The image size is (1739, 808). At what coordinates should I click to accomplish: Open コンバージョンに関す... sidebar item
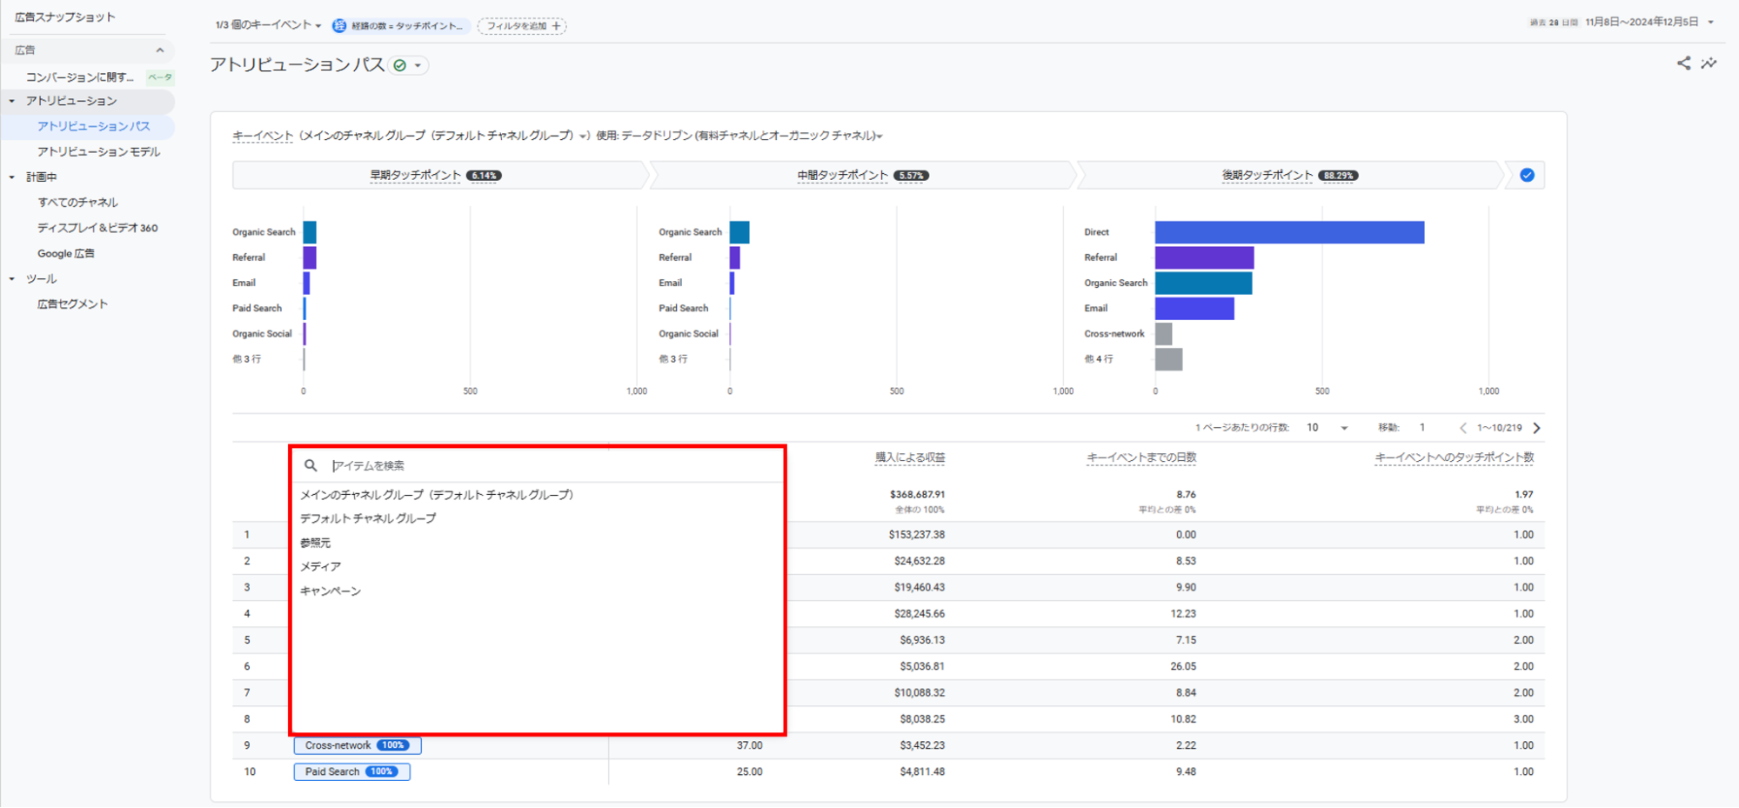(79, 77)
